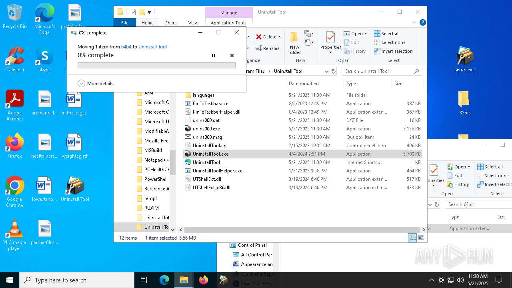Viewport: 512px width, 288px height.
Task: Pause the file move operation
Action: coord(213,56)
